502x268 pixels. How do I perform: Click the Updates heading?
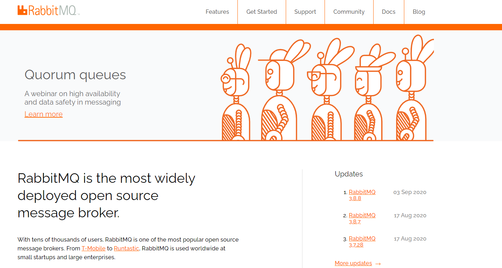349,174
